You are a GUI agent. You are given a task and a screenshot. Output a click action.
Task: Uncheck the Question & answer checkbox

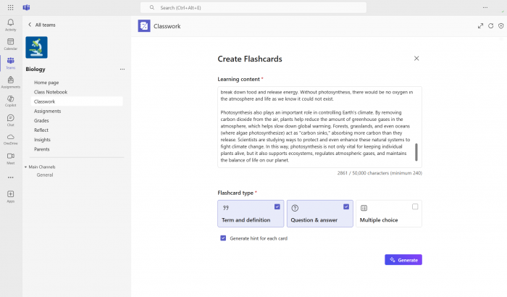pos(346,206)
